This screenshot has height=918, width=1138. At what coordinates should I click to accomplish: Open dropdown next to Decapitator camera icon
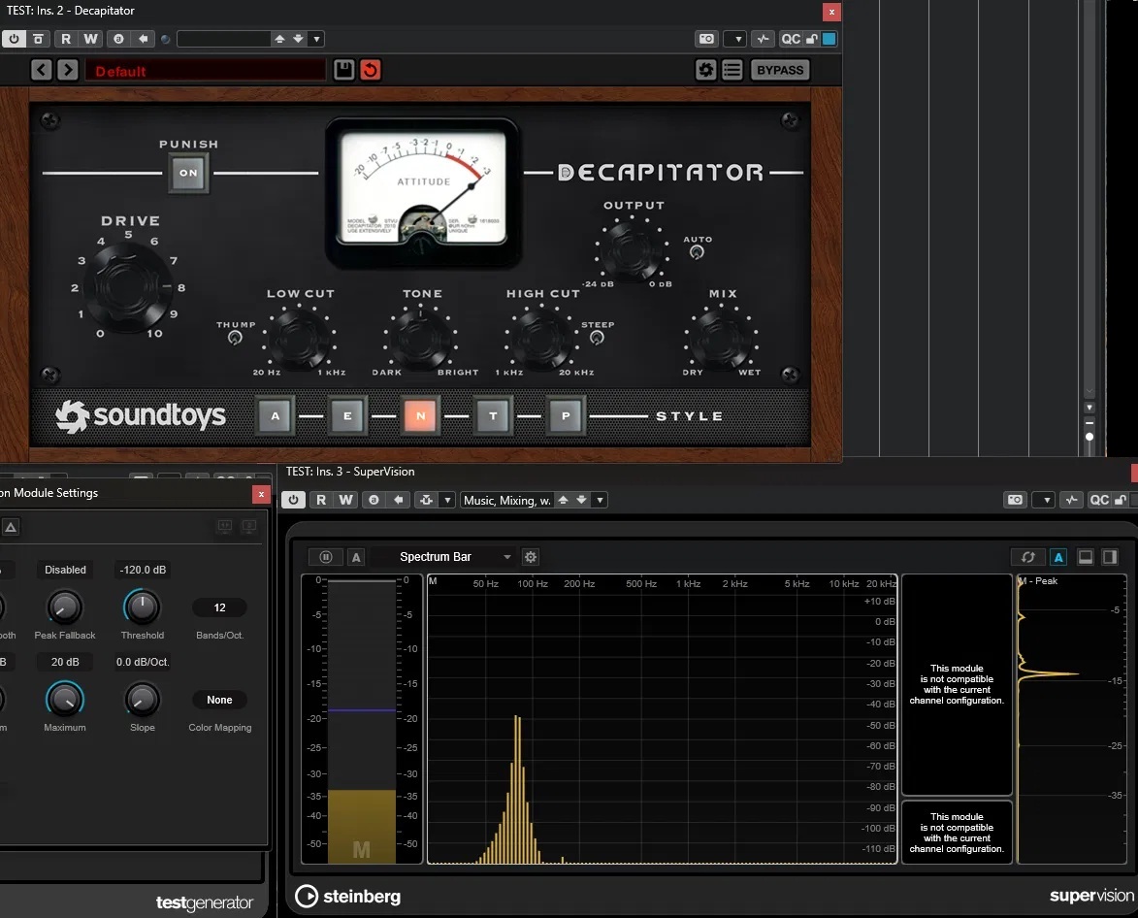point(738,39)
